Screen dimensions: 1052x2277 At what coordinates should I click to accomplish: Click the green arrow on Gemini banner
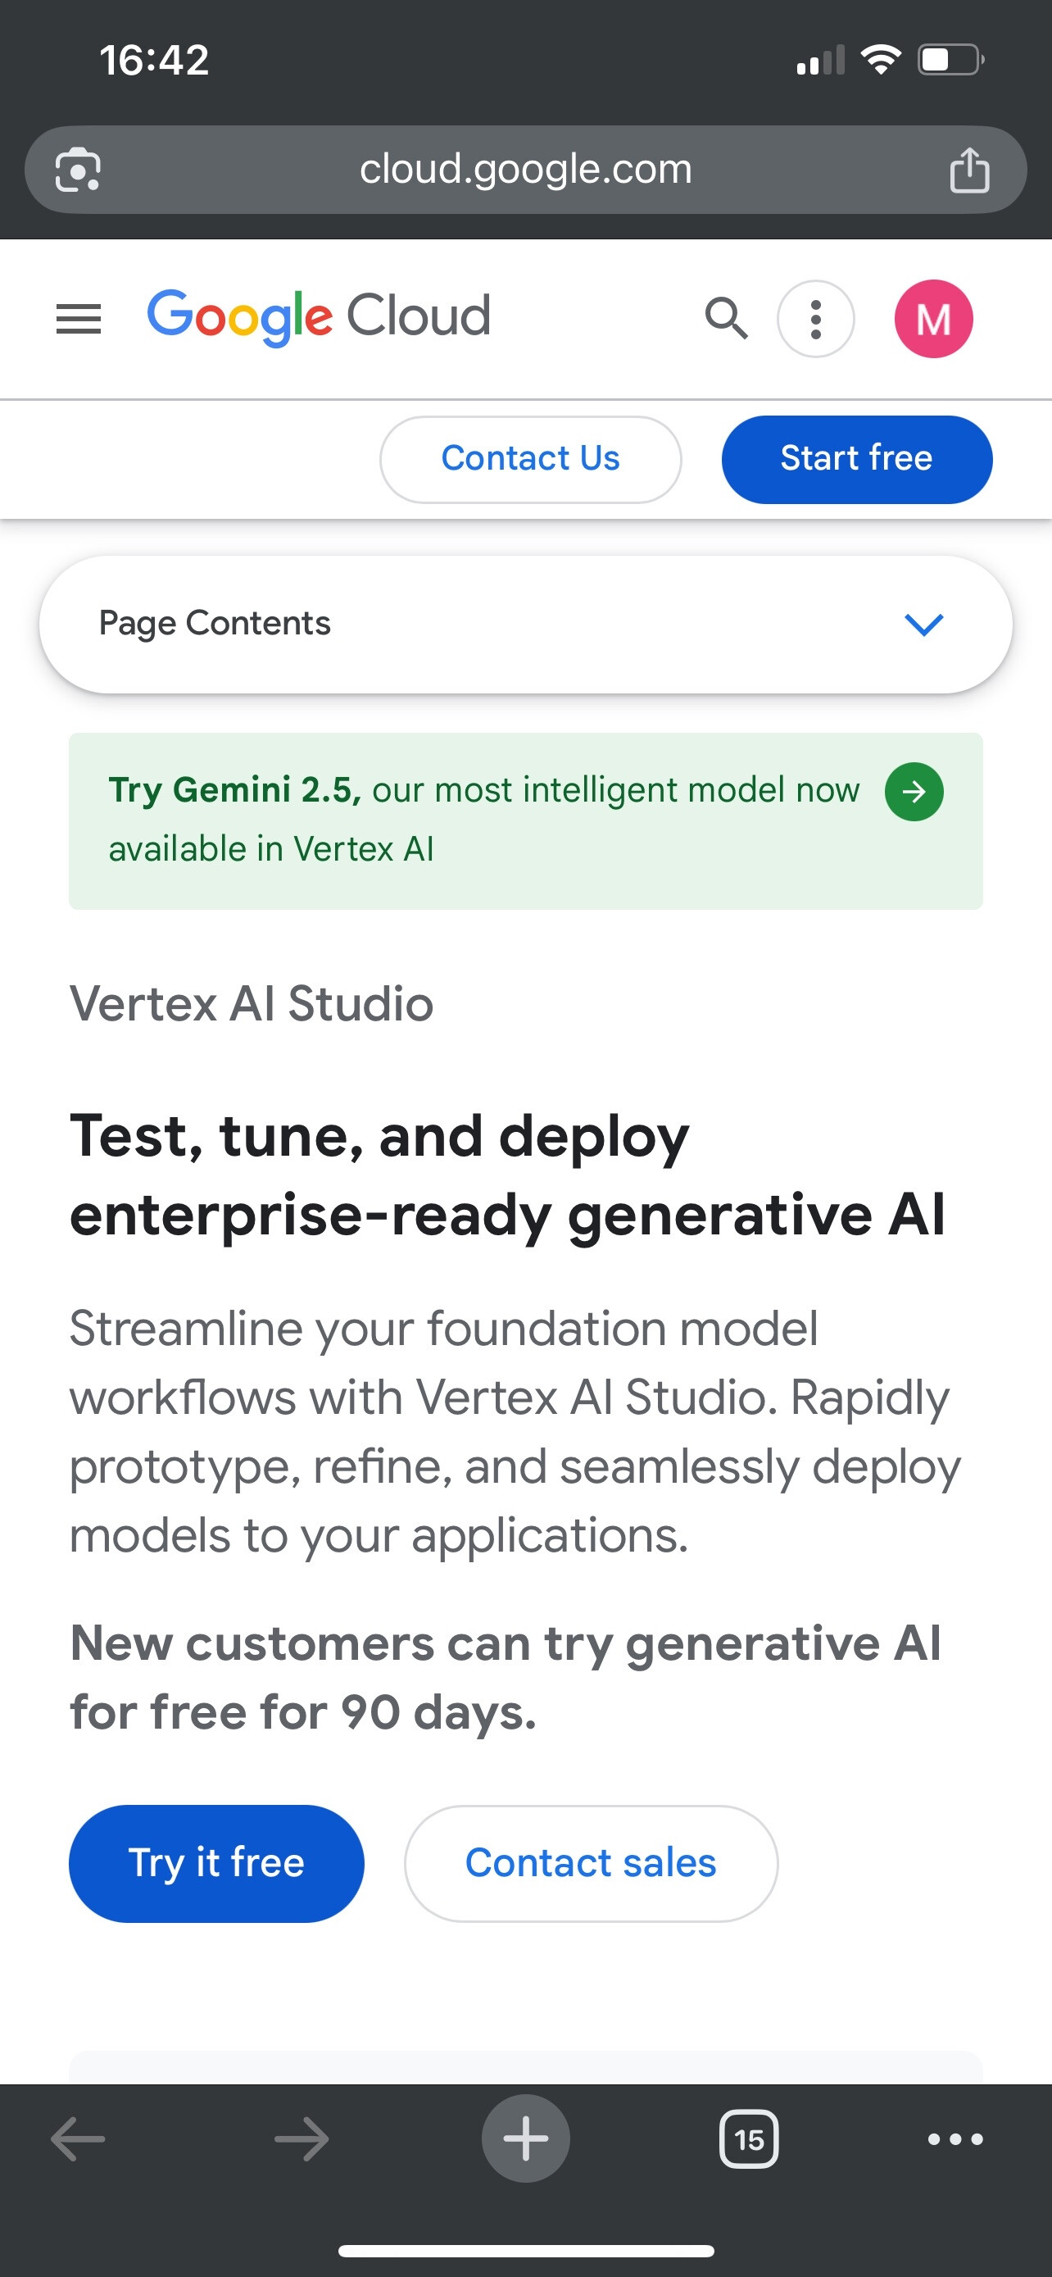(914, 791)
